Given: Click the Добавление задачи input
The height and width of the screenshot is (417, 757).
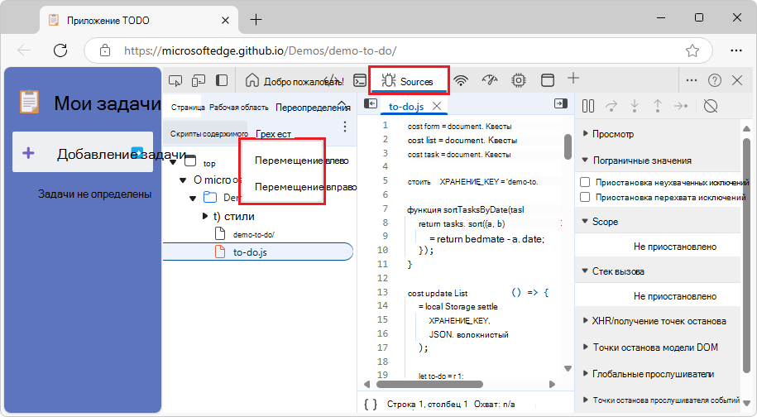Looking at the screenshot, I should coord(83,152).
